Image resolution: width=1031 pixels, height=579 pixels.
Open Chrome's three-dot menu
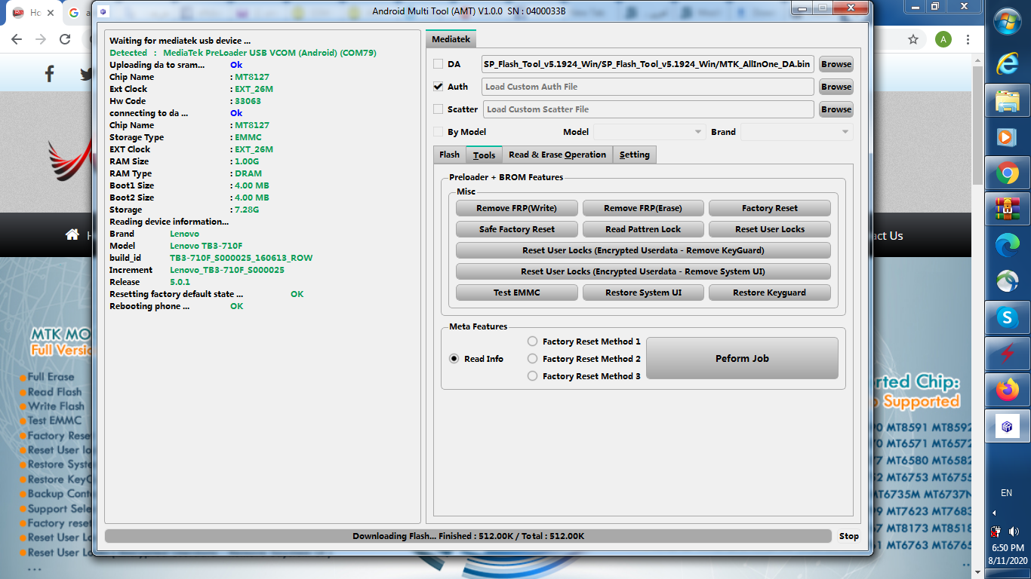pyautogui.click(x=968, y=39)
